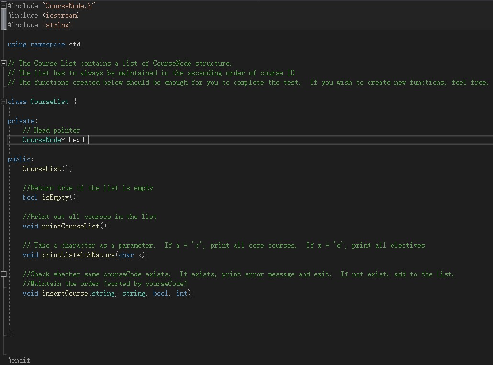
Task: Collapse the insertCourse comment fold marker
Action: tap(3, 274)
